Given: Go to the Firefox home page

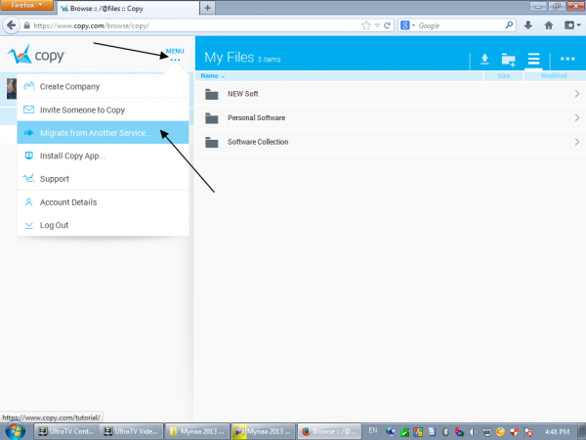Looking at the screenshot, I should pyautogui.click(x=549, y=25).
